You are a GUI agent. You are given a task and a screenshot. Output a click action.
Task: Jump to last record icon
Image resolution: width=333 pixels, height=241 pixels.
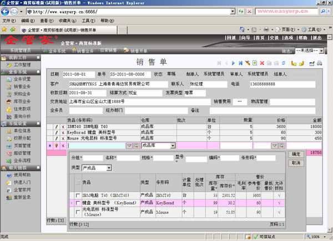pyautogui.click(x=240, y=63)
